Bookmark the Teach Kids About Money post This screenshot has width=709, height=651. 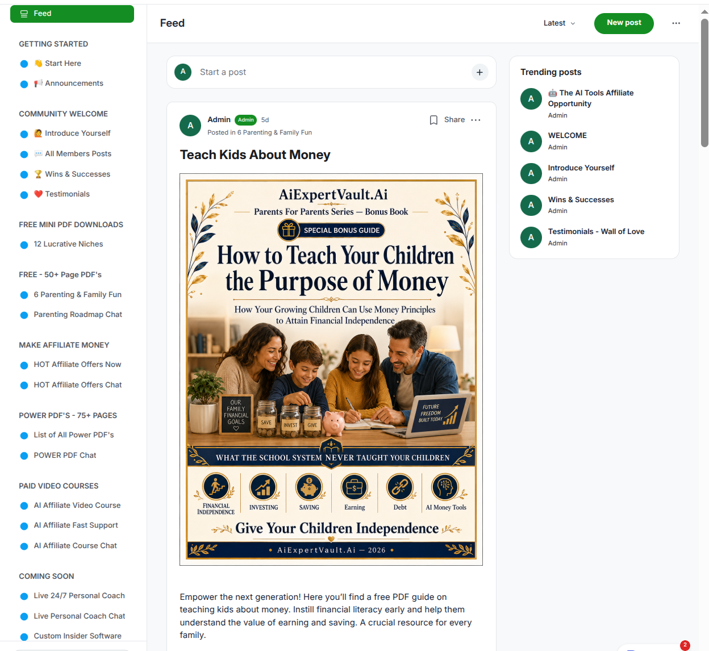(x=433, y=120)
